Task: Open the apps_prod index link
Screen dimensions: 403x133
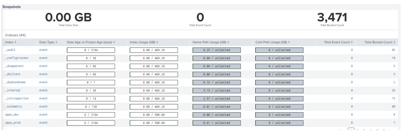Action: [13, 123]
